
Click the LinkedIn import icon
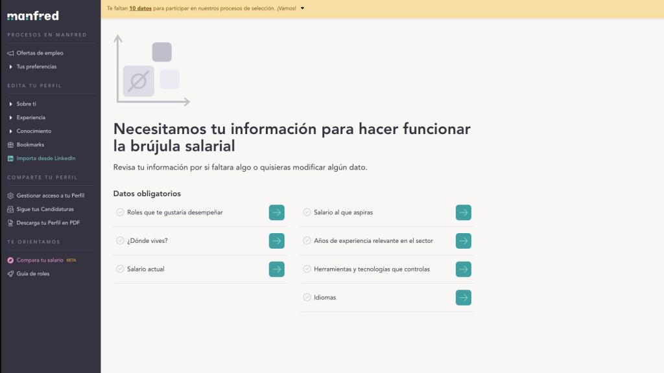click(10, 159)
